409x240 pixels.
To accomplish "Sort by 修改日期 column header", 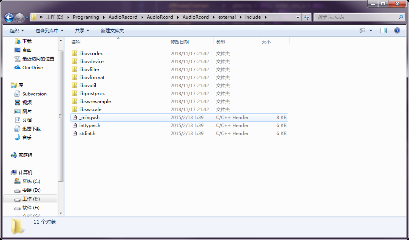I will [180, 42].
